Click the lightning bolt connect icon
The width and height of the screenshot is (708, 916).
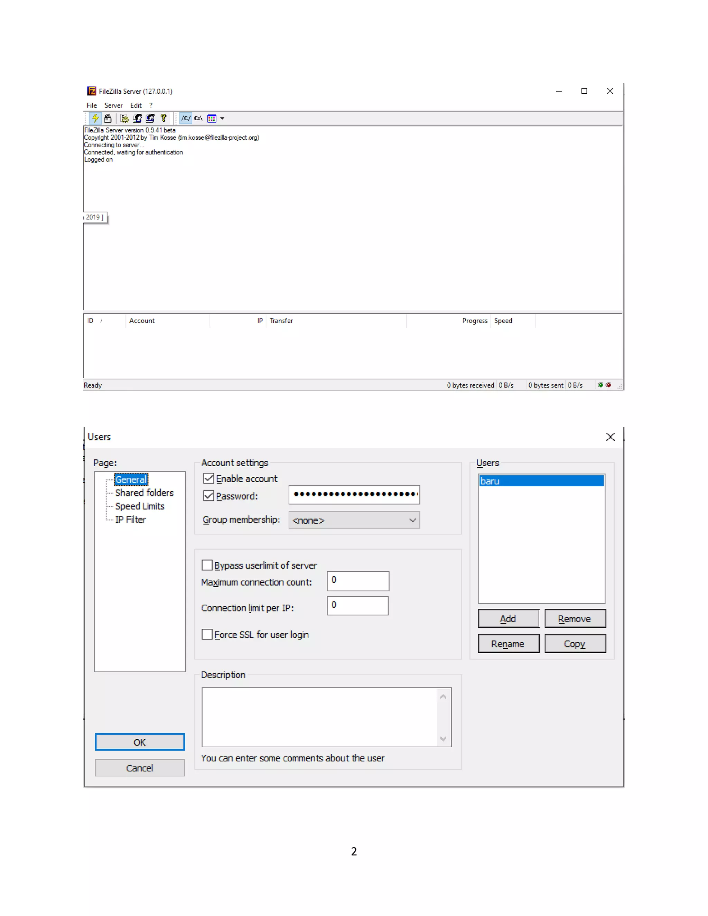point(95,118)
